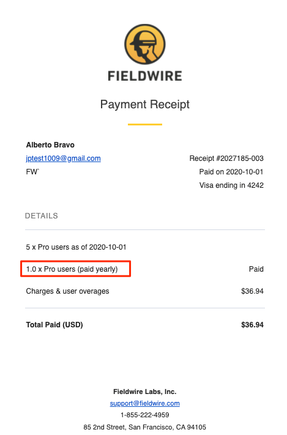The height and width of the screenshot is (435, 287).
Task: Select the Charges & user overages row
Action: (144, 291)
